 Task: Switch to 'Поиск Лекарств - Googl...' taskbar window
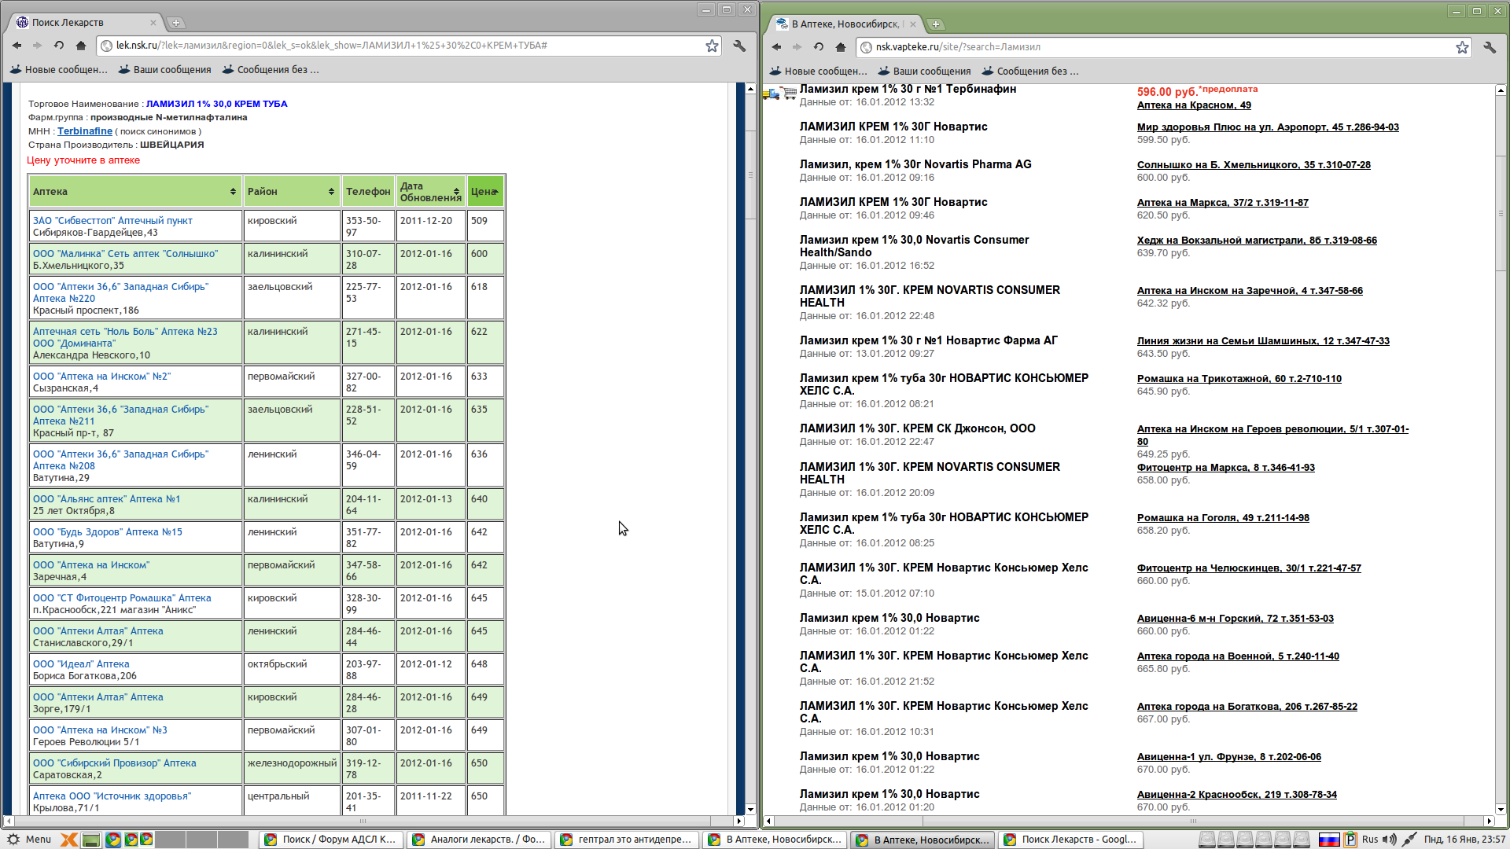1070,840
